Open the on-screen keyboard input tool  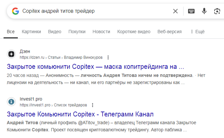[191, 11]
